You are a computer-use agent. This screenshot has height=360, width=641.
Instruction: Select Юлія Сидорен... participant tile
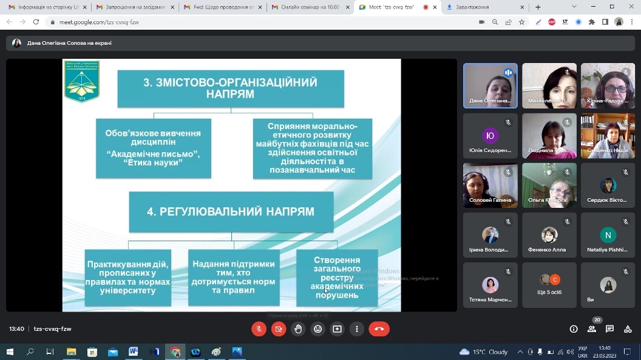click(x=490, y=136)
